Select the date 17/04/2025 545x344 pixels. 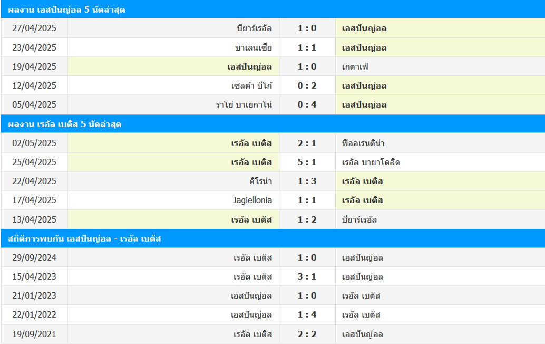coord(34,200)
